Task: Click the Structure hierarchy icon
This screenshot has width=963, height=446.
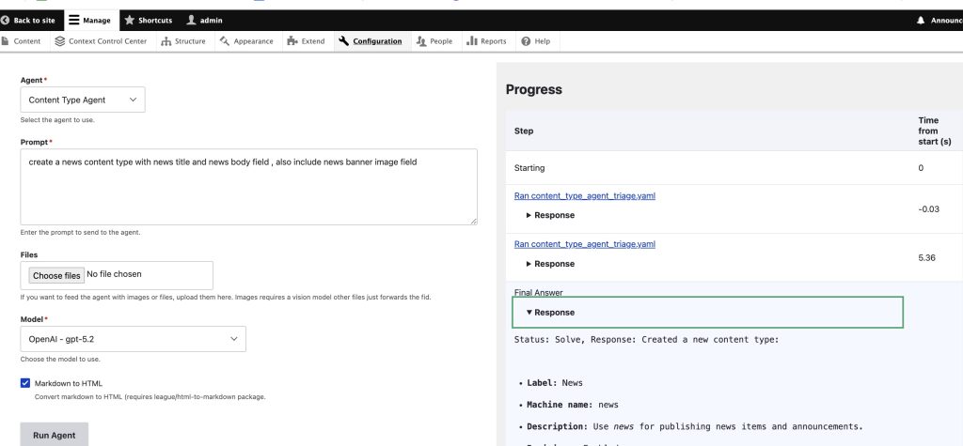Action: tap(166, 41)
